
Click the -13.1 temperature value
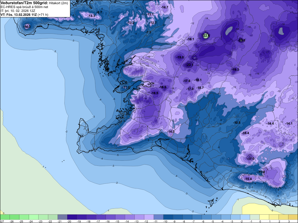pos(150,14)
